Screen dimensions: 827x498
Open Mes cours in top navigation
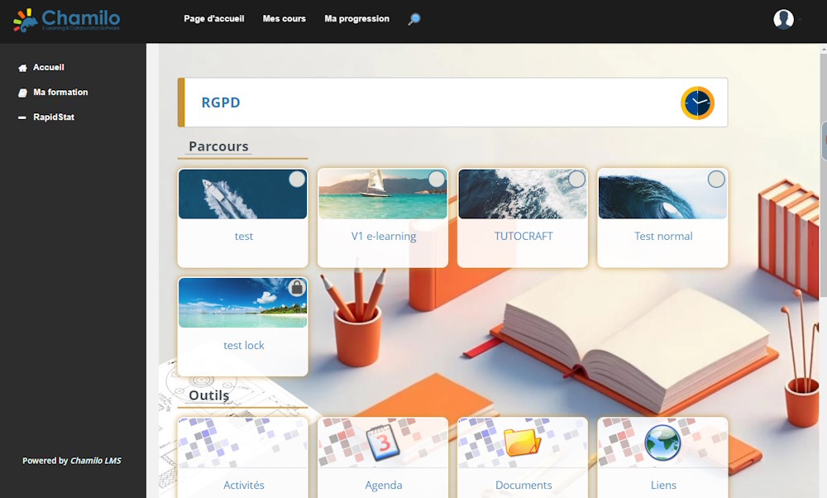[284, 19]
